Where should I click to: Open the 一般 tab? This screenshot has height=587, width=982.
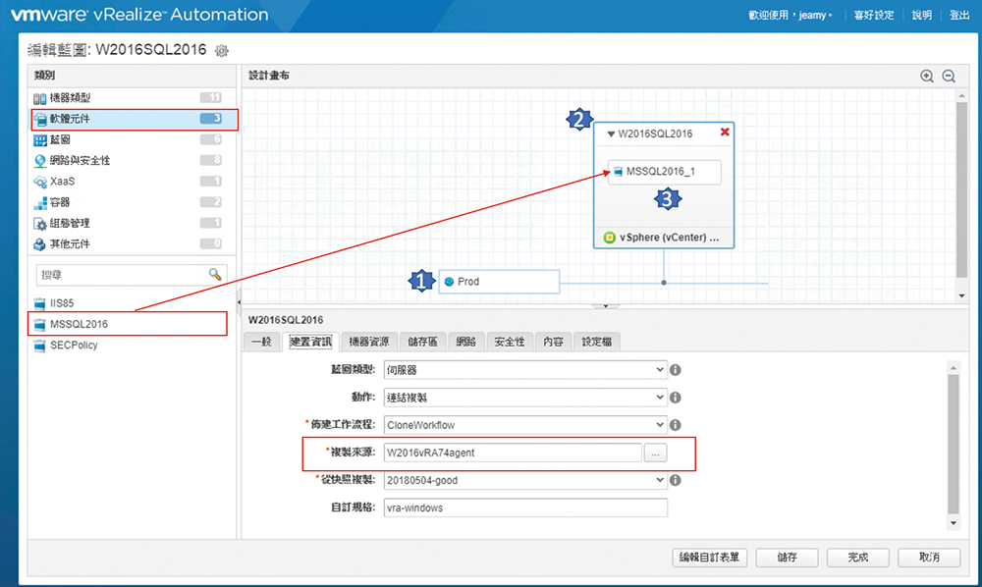click(x=262, y=342)
